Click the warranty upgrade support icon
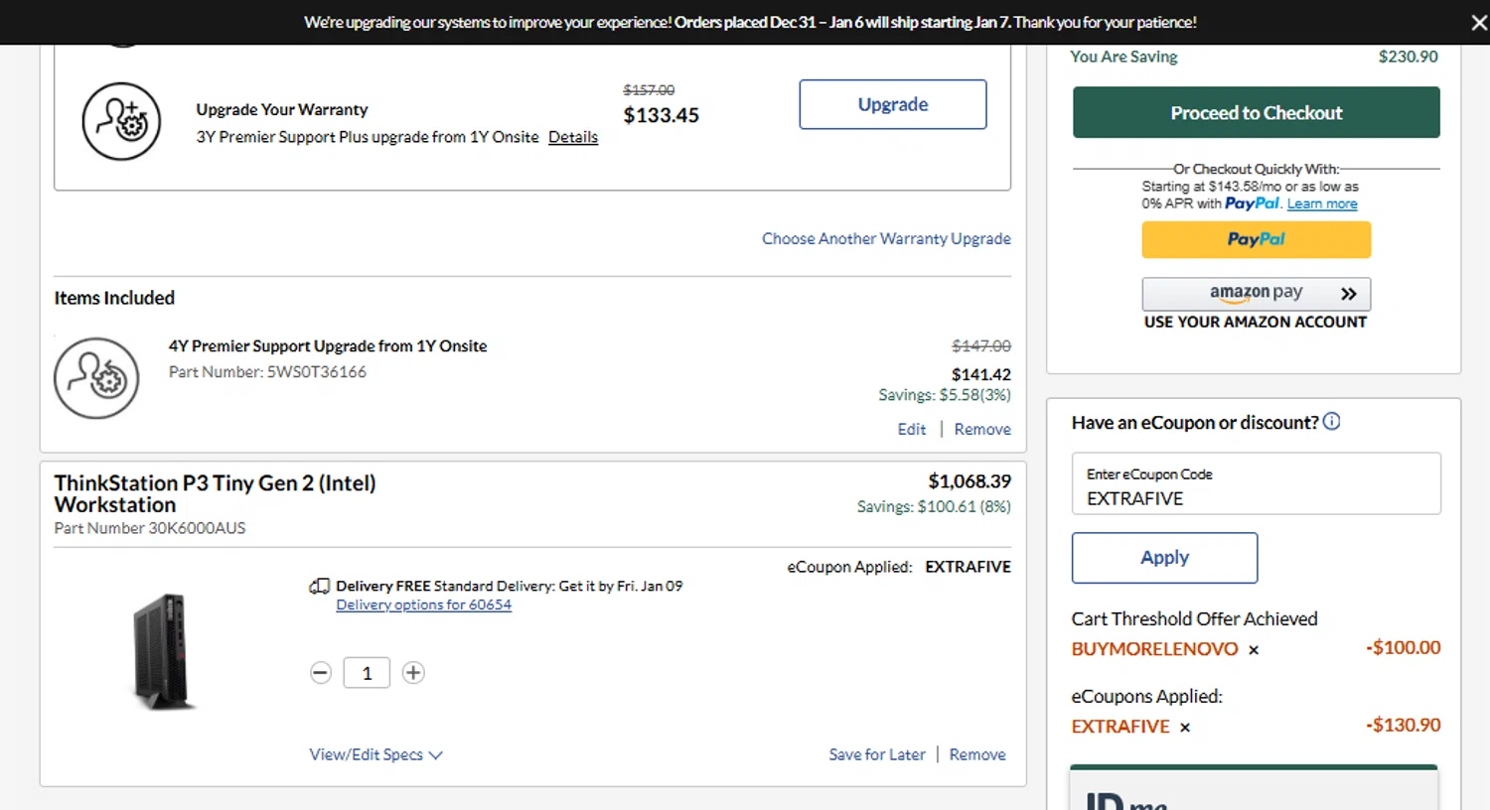The width and height of the screenshot is (1490, 810). [x=121, y=121]
